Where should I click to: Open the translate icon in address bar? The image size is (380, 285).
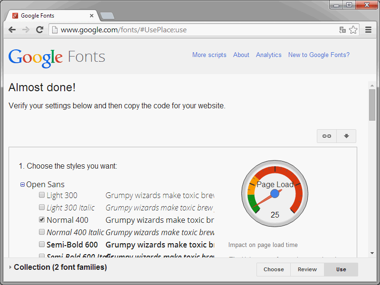click(x=342, y=30)
